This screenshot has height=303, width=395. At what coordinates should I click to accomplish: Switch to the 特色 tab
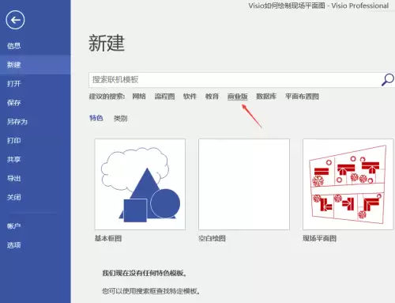[96, 118]
